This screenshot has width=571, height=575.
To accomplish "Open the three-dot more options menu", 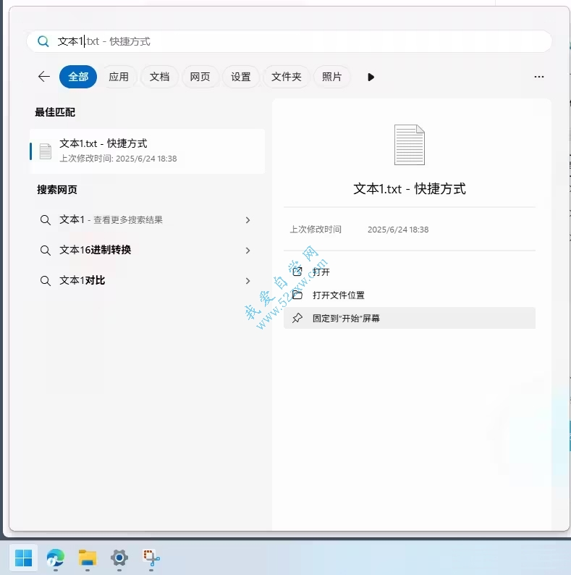I will coord(538,77).
